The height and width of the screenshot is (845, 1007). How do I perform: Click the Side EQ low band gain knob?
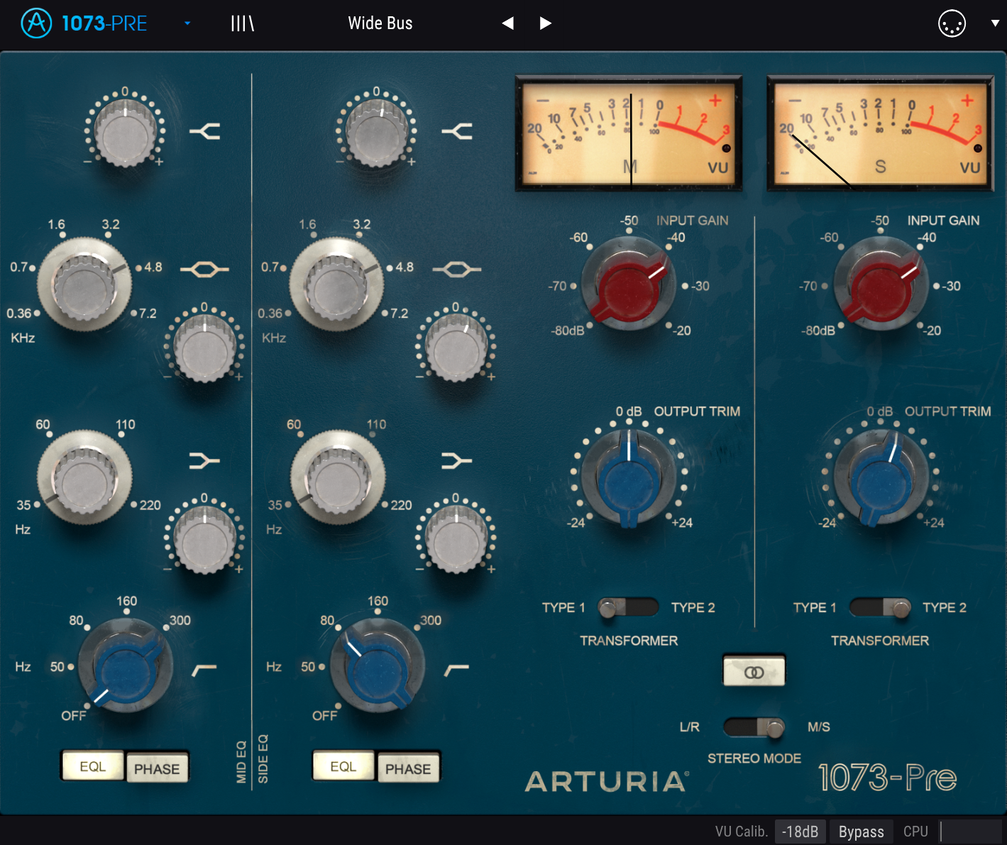pos(456,539)
